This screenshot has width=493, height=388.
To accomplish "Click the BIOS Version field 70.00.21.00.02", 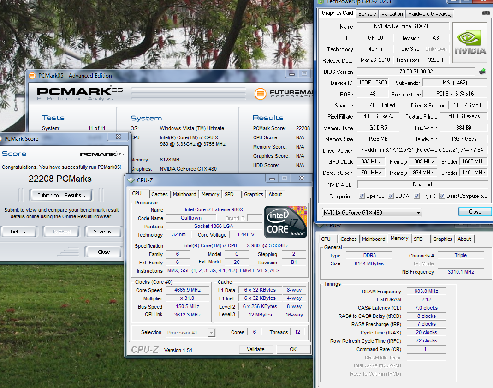I will (416, 72).
